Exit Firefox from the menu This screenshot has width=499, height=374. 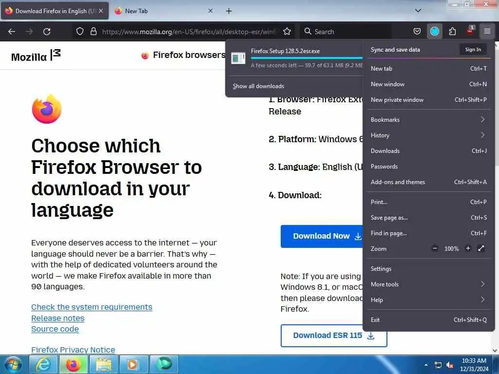[429, 319]
